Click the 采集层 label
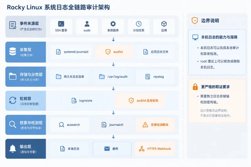251x167 pixels. pos(25,50)
